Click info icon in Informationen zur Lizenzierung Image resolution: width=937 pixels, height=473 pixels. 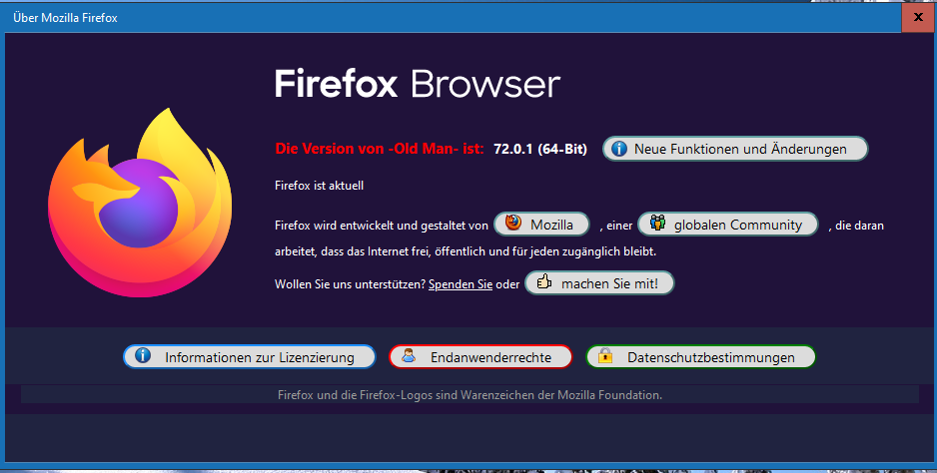[143, 355]
